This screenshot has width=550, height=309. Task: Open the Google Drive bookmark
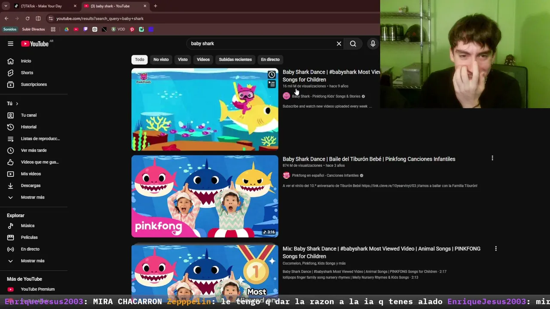coord(67,29)
